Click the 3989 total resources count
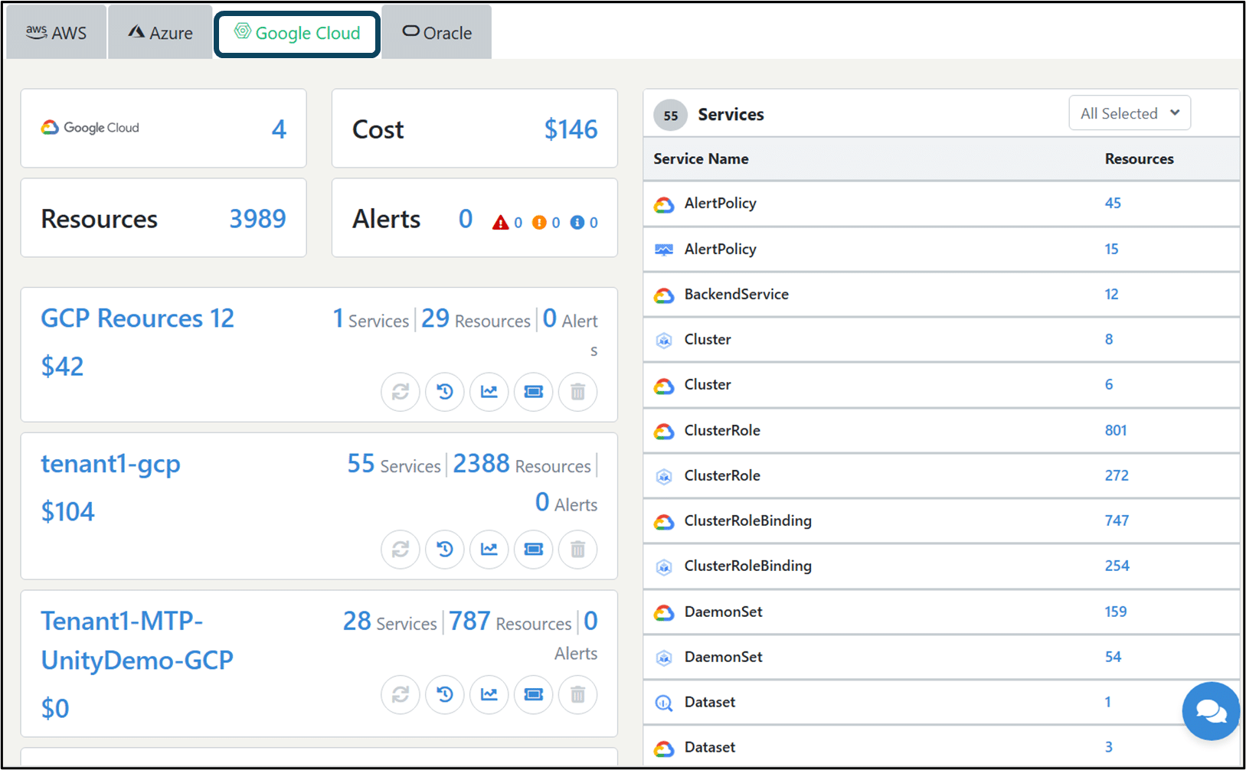 click(x=258, y=219)
